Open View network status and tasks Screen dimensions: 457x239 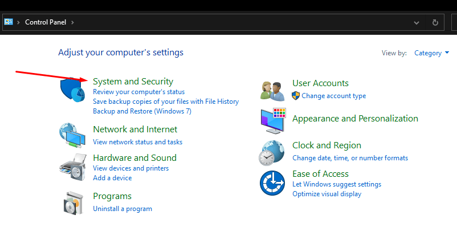[137, 141]
